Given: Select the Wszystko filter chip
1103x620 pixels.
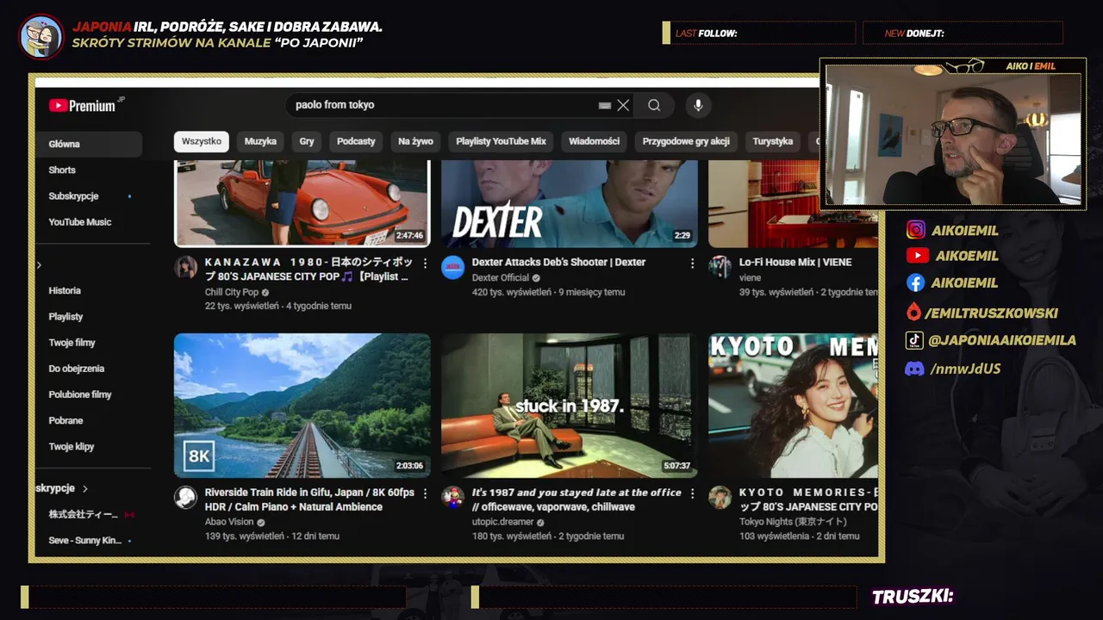Looking at the screenshot, I should point(202,141).
